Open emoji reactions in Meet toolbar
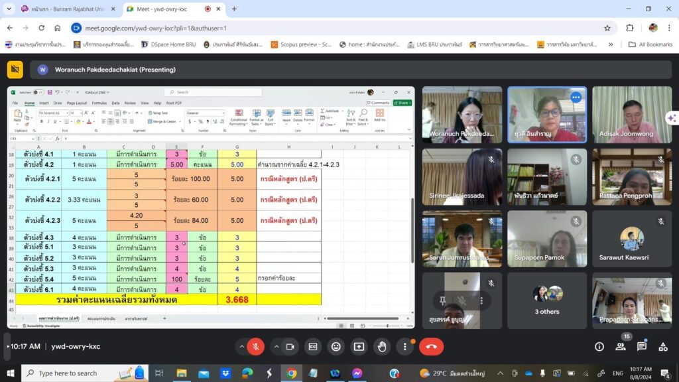Viewport: 679px width, 382px height. (x=336, y=346)
